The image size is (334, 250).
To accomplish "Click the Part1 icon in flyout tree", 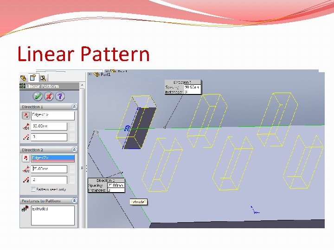I will tap(96, 74).
